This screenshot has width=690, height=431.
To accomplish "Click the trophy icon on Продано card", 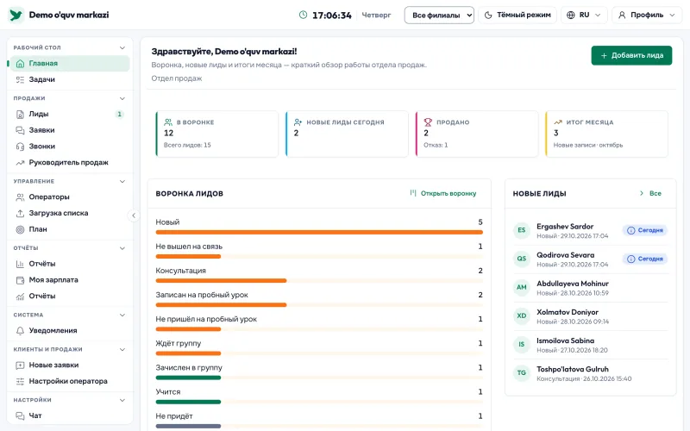I will coord(428,122).
